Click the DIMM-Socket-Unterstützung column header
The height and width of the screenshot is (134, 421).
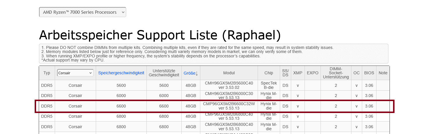[x=336, y=73]
